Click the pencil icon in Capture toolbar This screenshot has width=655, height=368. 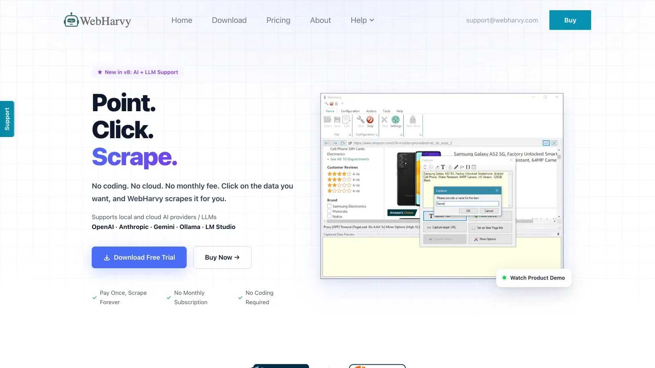pos(456,167)
